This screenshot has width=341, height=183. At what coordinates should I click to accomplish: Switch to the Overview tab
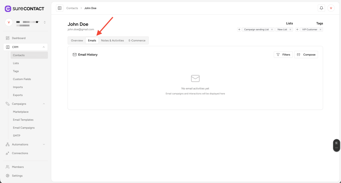point(77,41)
